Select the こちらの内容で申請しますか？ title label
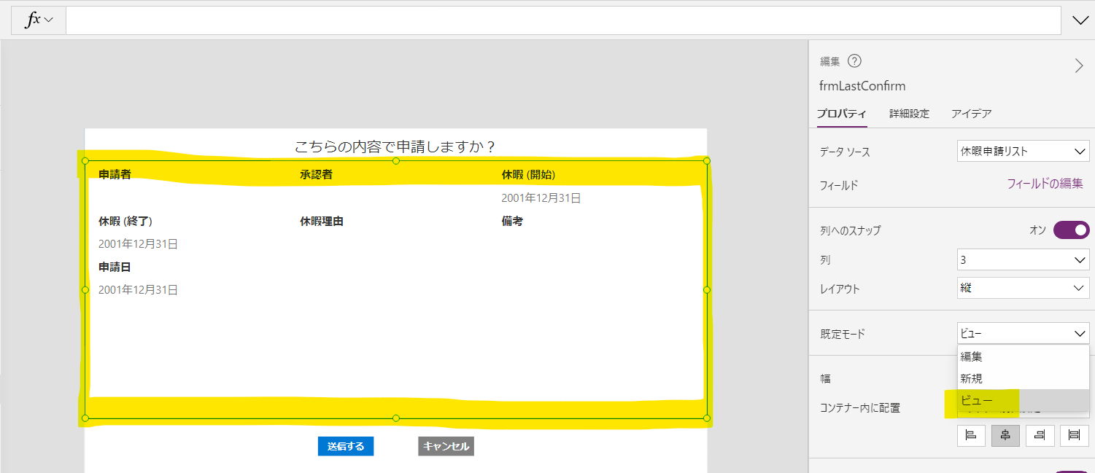Screen dimensions: 1095x473 pos(395,146)
